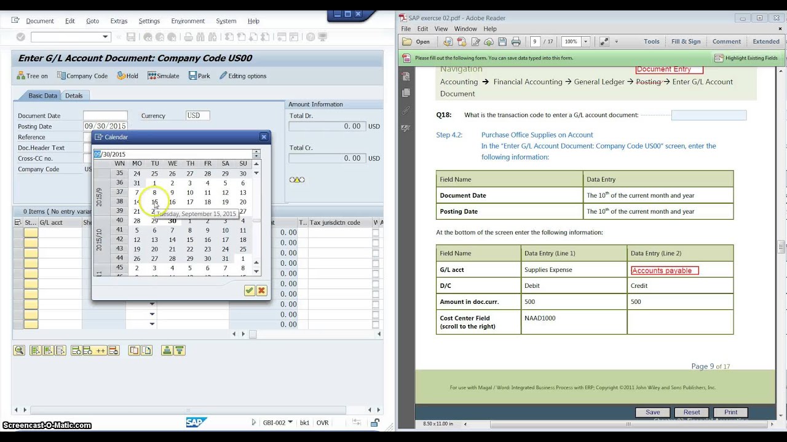The image size is (787, 442).
Task: Click the fit-window expand icon in Adobe Reader
Action: click(604, 42)
